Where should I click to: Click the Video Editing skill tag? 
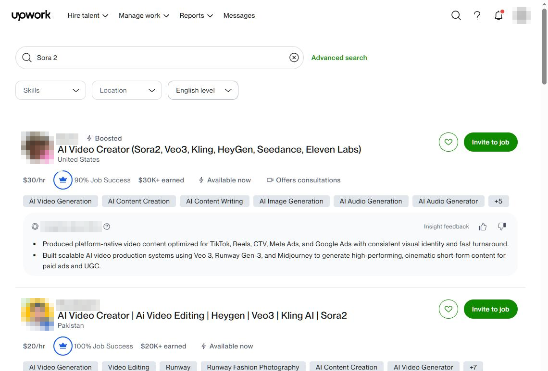[129, 367]
